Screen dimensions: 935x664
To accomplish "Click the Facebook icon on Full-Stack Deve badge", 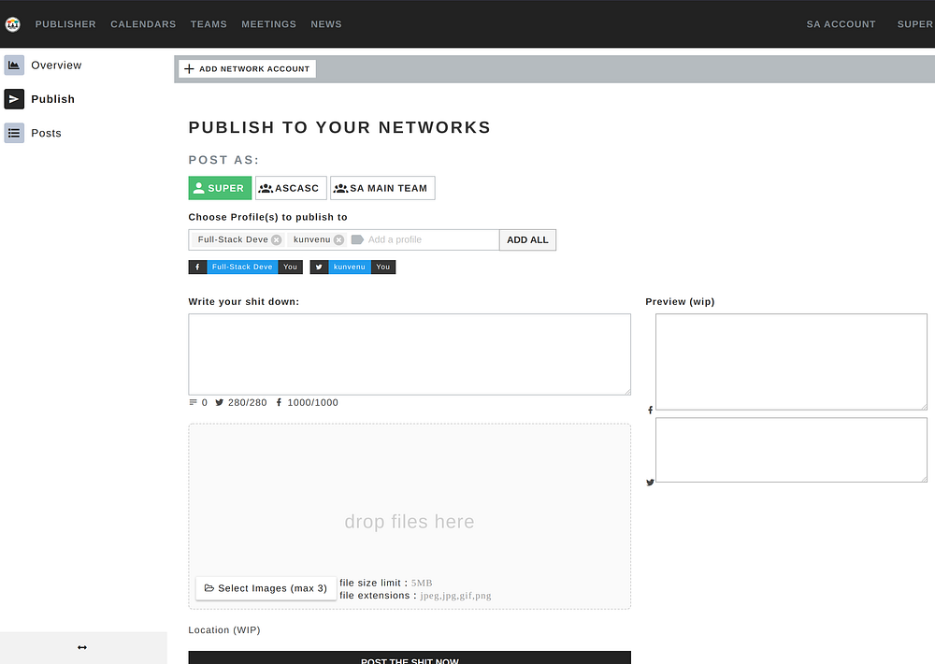I will 197,267.
